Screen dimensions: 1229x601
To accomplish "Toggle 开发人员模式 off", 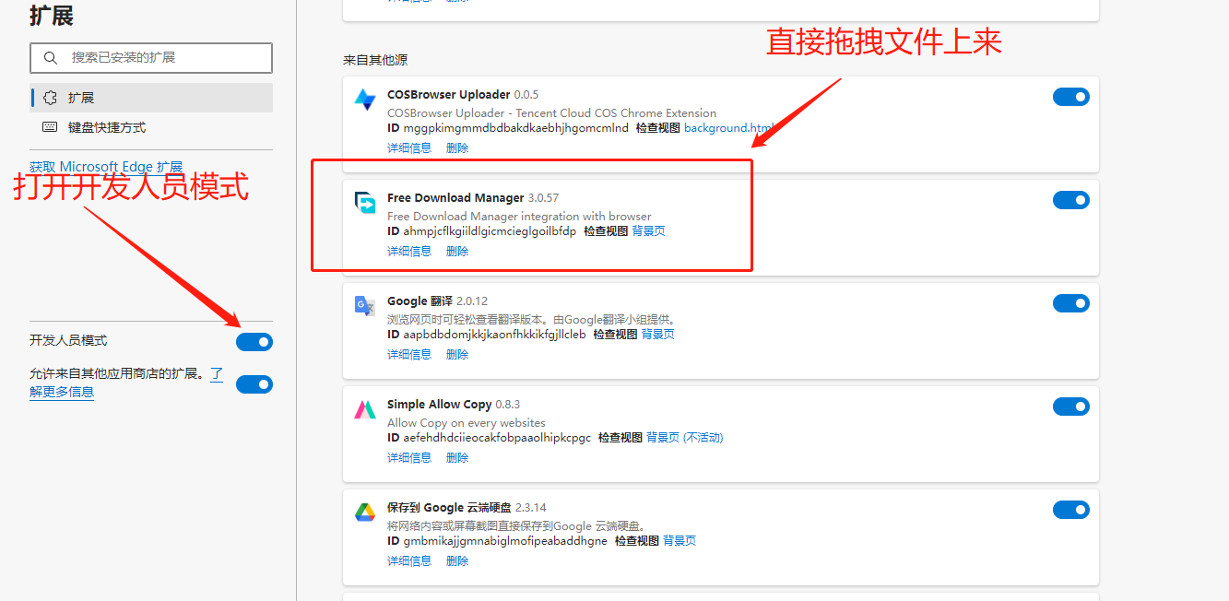I will tap(254, 341).
